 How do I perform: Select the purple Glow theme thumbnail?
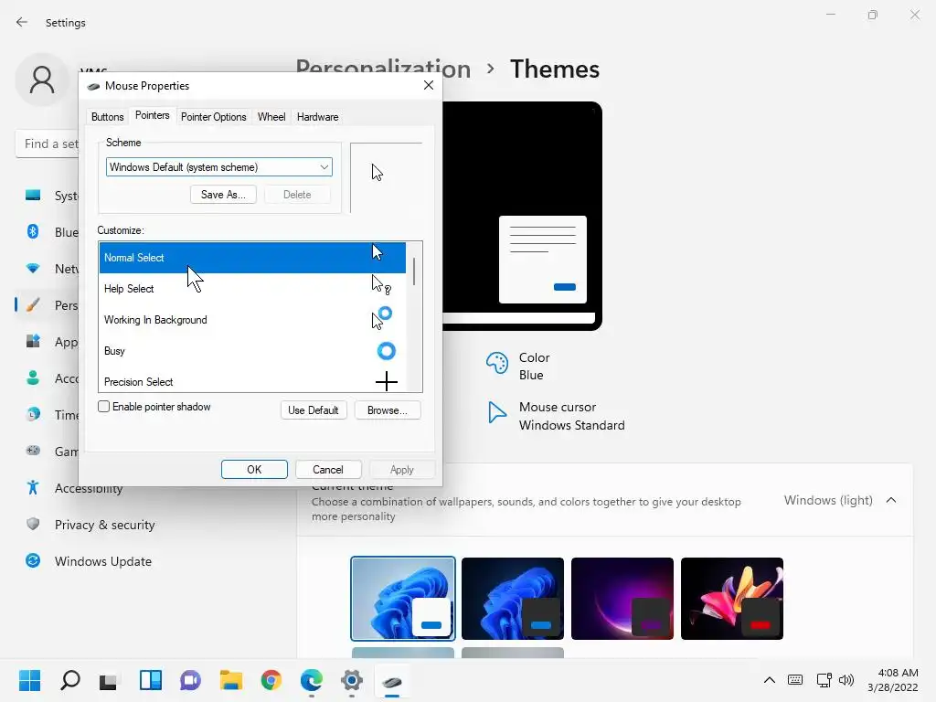pos(622,599)
